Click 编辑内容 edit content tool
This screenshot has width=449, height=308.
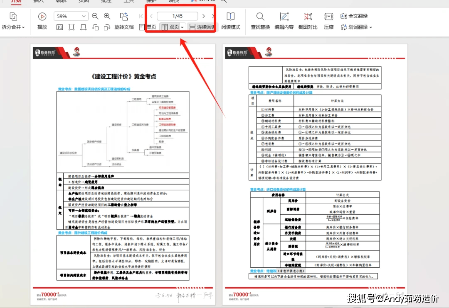pyautogui.click(x=284, y=21)
